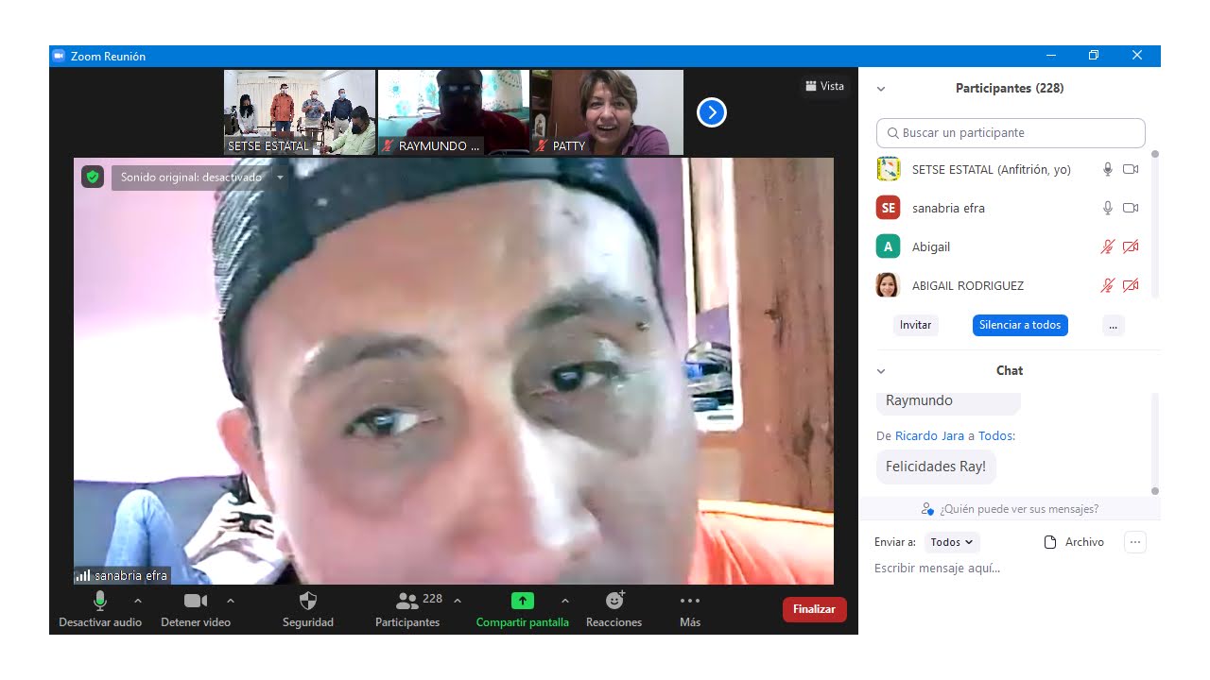Open ¿Quién puede ver sus mensajes? info

[x=1010, y=509]
